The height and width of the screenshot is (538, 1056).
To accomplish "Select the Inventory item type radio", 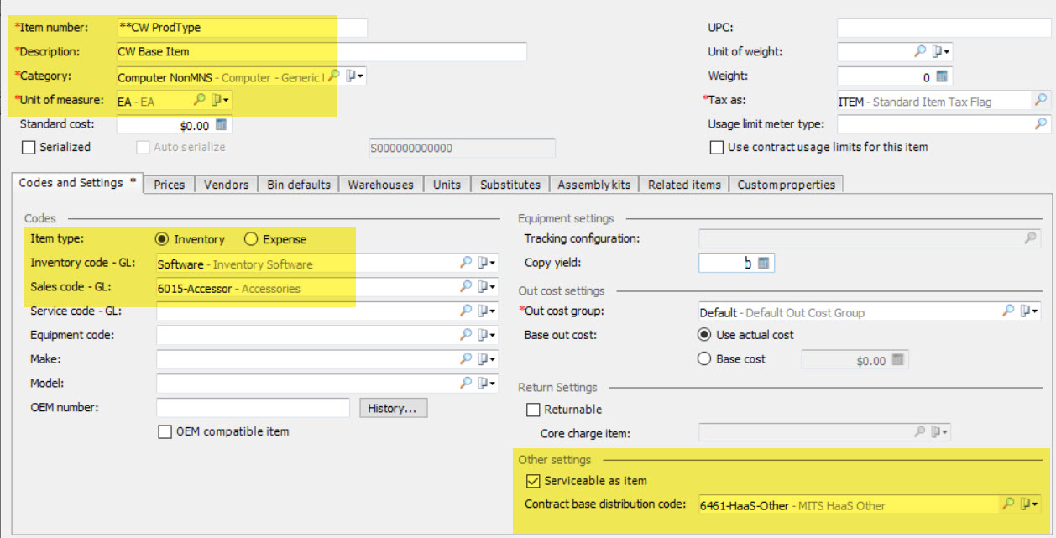I will click(163, 239).
